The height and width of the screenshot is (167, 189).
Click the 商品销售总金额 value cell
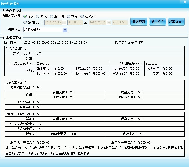coord(110,87)
